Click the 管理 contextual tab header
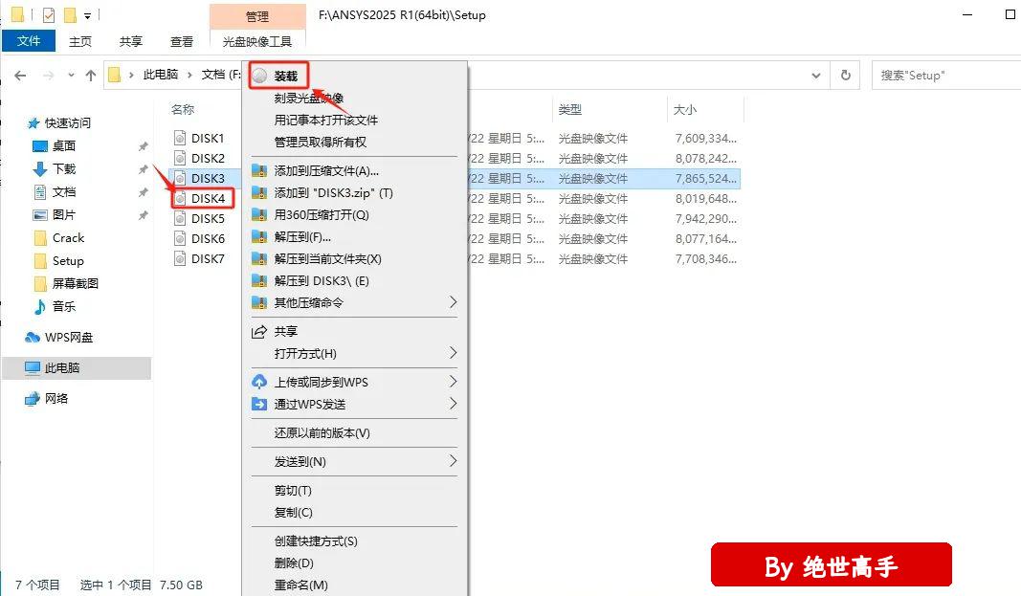The width and height of the screenshot is (1021, 596). 257,16
